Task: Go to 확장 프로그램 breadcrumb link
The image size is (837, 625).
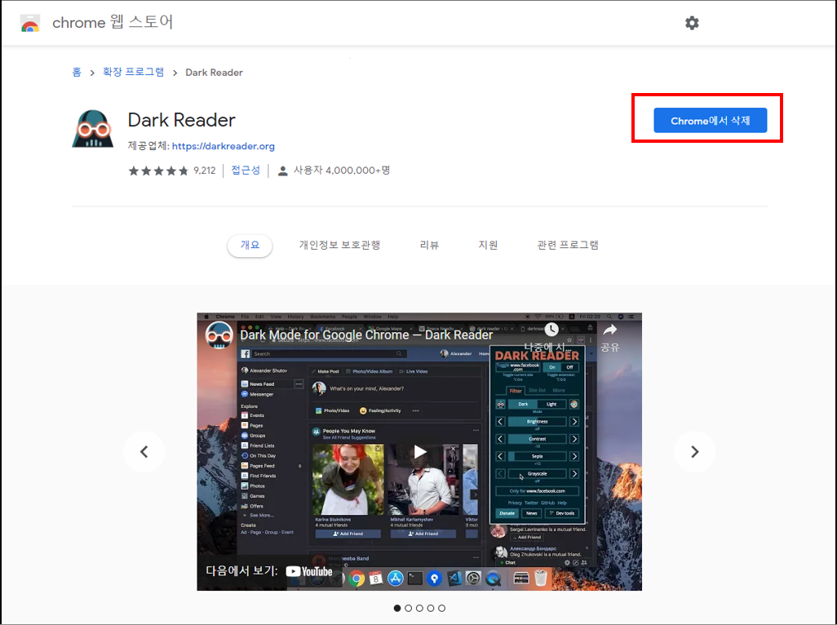Action: point(134,72)
